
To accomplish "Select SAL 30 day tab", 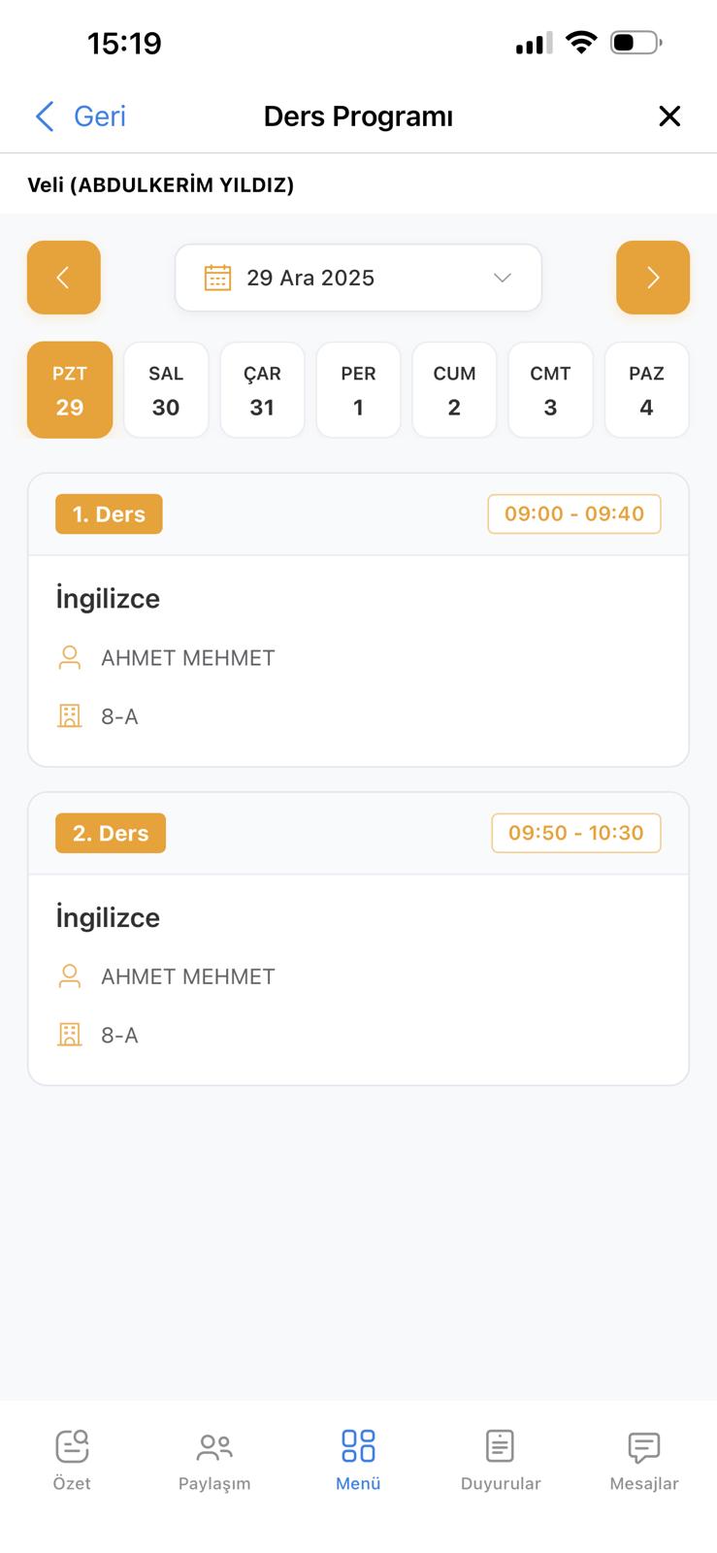I will coord(166,390).
